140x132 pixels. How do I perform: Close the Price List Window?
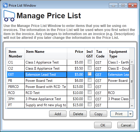[x=132, y=6]
